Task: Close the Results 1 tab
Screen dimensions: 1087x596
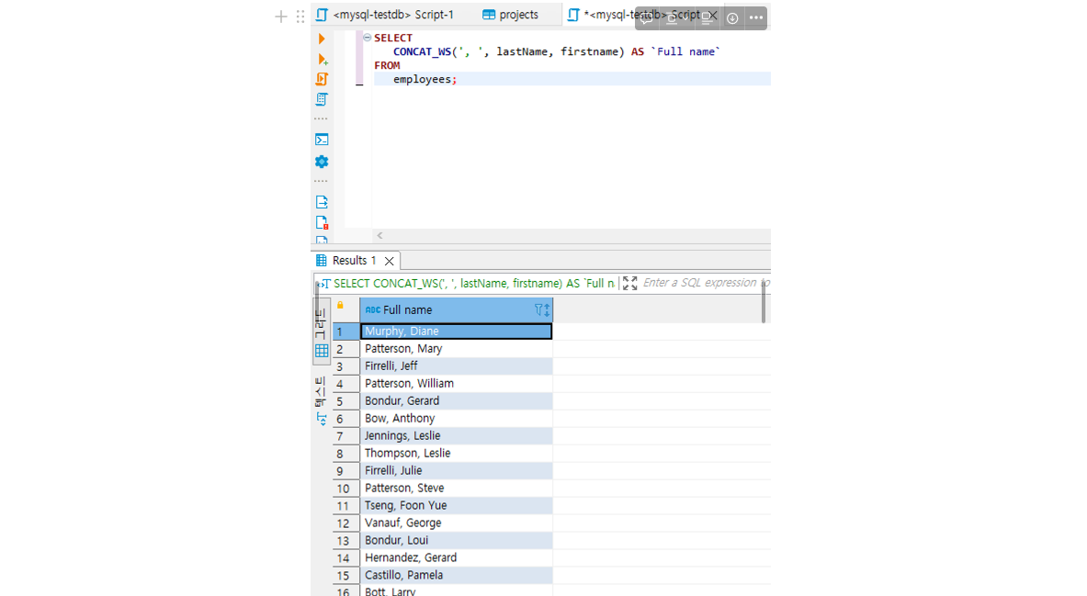Action: (389, 262)
